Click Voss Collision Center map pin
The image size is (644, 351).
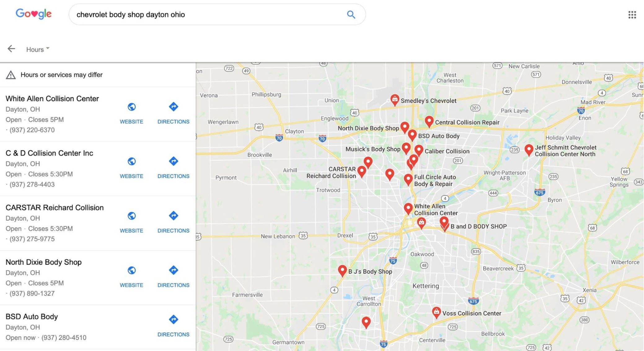tap(436, 313)
